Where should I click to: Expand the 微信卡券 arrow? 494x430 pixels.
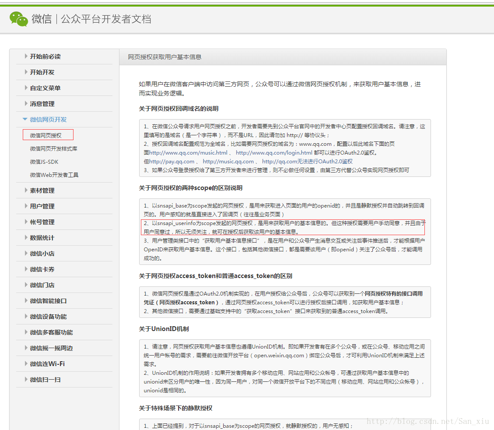26,269
